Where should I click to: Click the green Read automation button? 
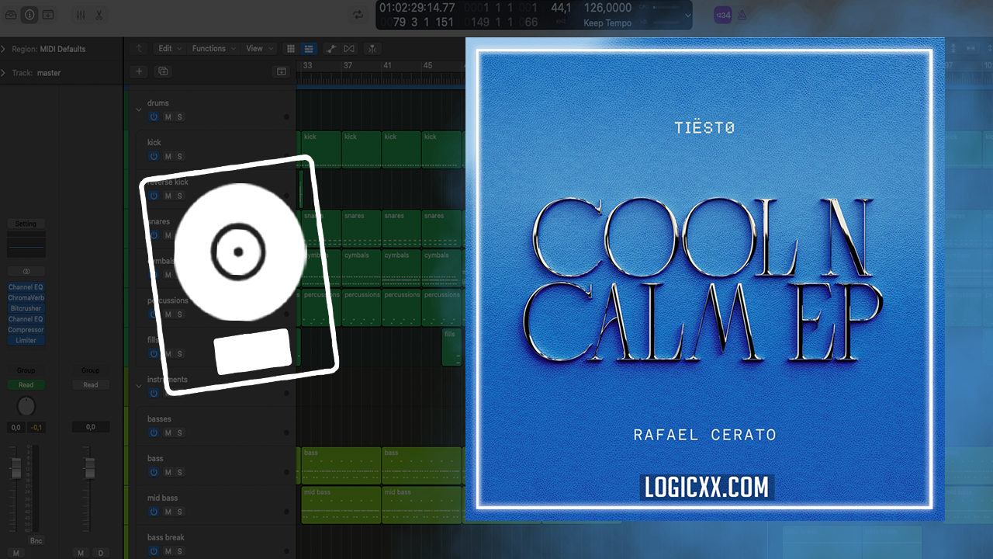click(26, 385)
